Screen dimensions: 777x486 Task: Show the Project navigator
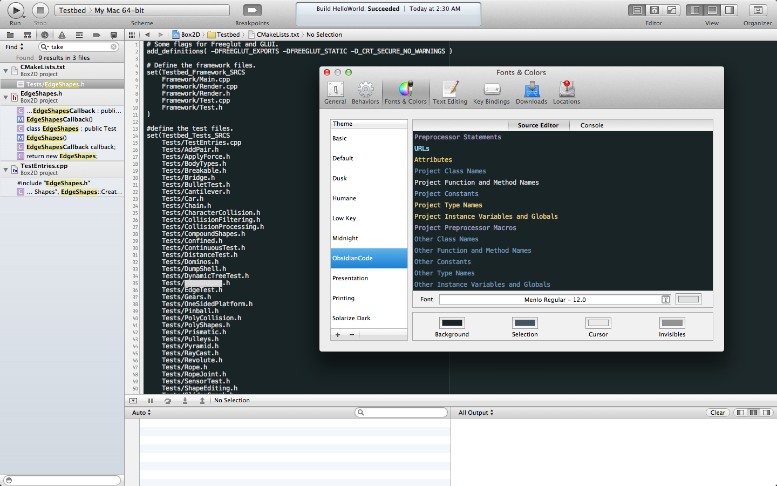tap(10, 35)
